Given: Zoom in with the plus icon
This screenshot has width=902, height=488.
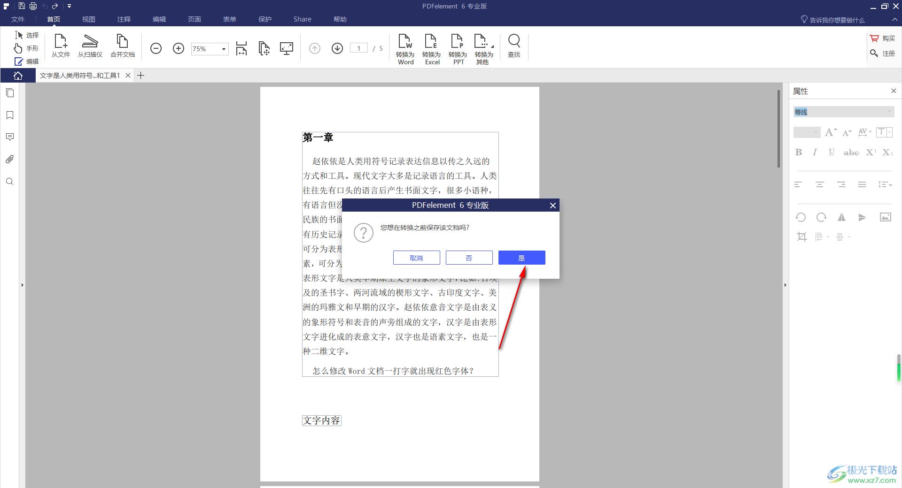Looking at the screenshot, I should pos(179,48).
